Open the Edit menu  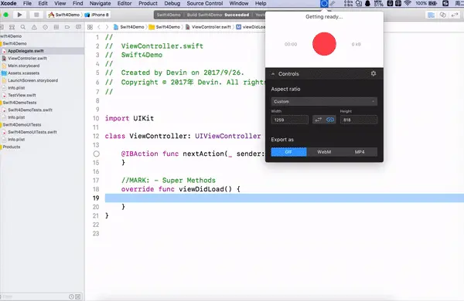point(43,3)
